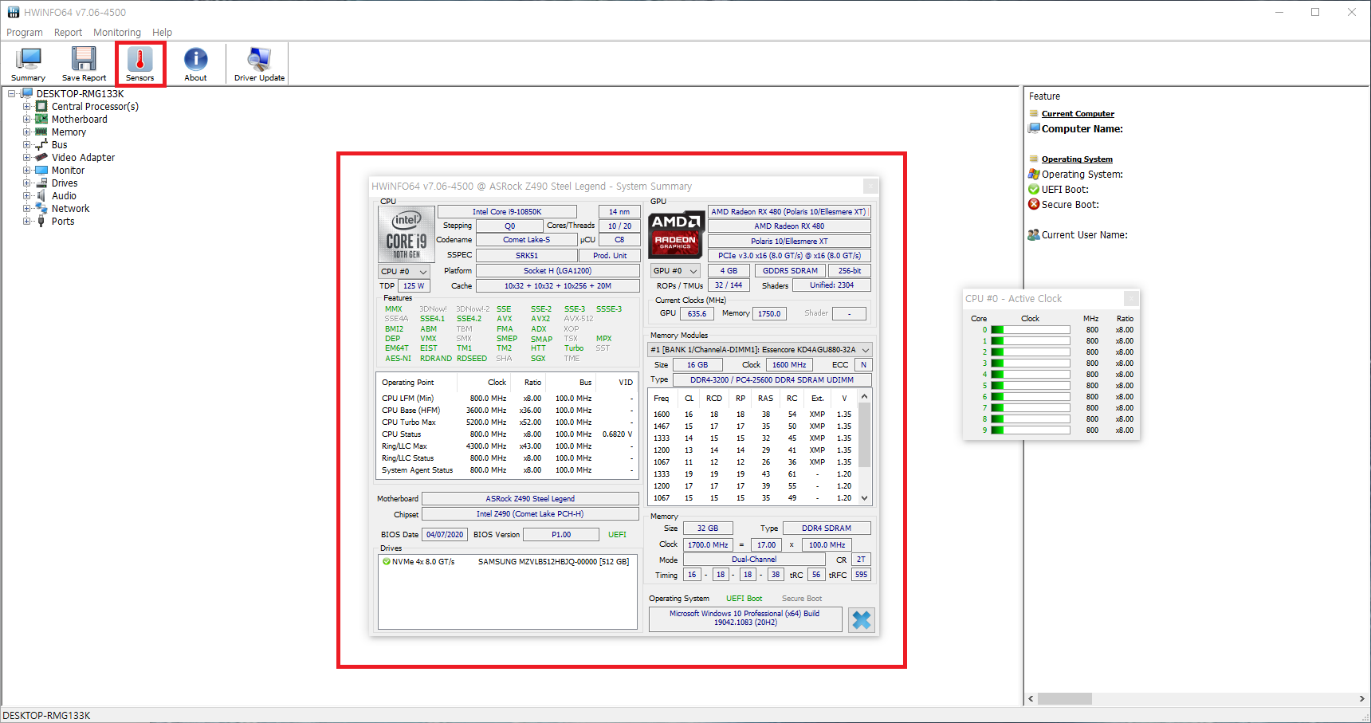
Task: Close System Summary with blue X button
Action: pyautogui.click(x=862, y=619)
